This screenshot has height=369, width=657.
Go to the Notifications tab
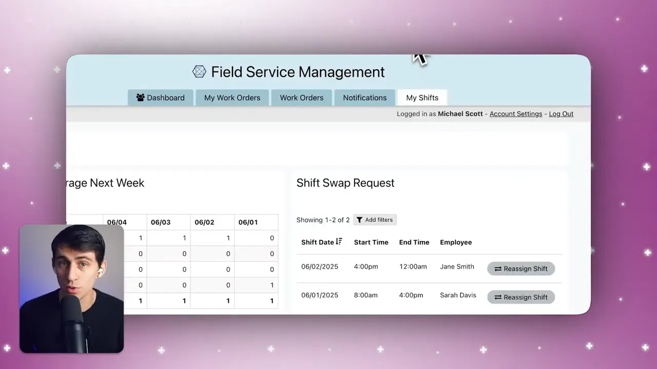[x=365, y=97]
